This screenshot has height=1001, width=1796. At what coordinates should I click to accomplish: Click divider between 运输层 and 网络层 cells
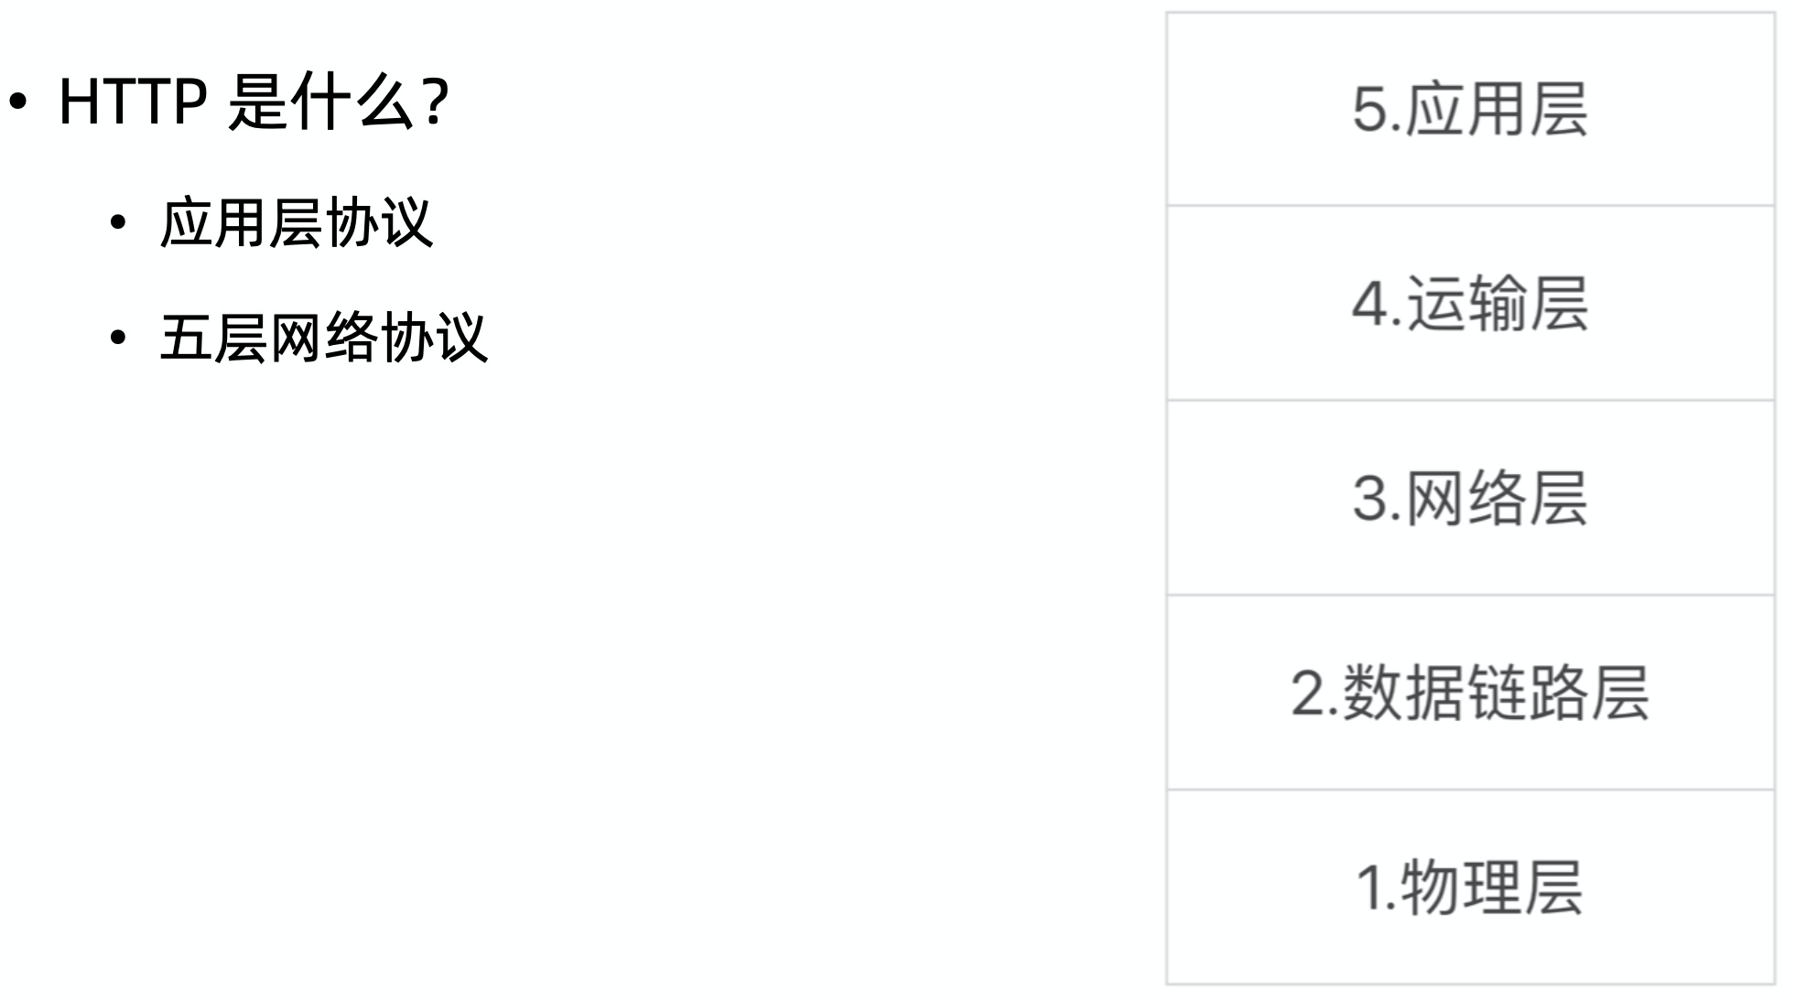tap(1470, 401)
